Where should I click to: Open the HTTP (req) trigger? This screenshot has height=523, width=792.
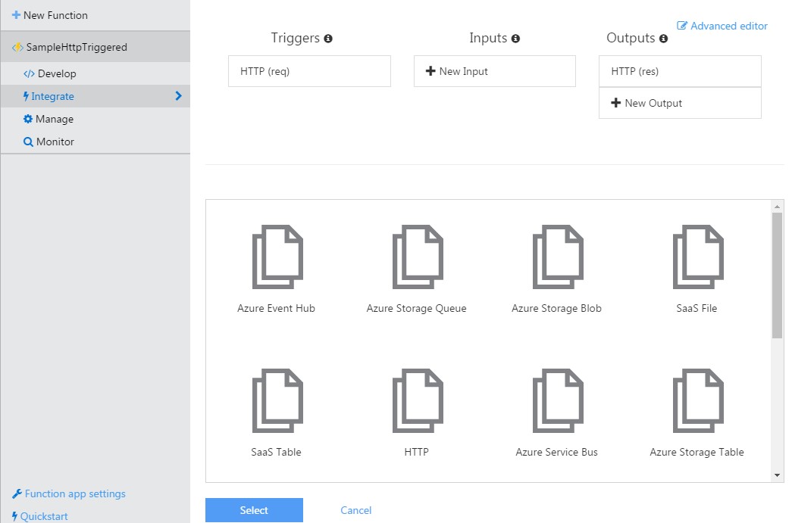pyautogui.click(x=310, y=71)
